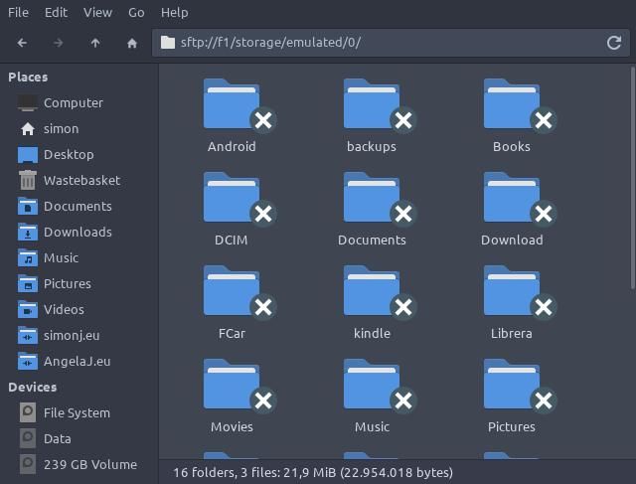Click the folder icon in the location bar
The image size is (636, 484).
pos(168,42)
